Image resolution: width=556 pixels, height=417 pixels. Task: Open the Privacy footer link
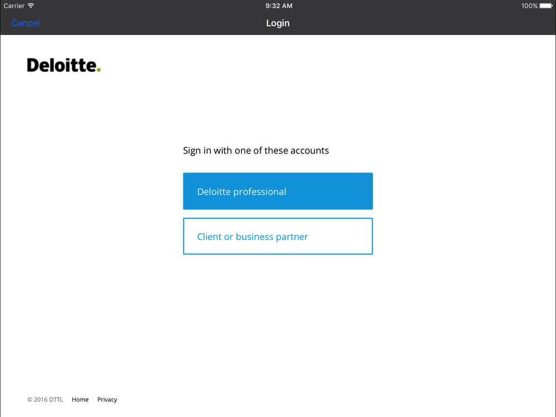(x=107, y=399)
